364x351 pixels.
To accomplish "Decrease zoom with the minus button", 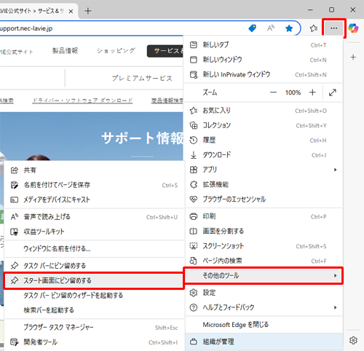I will [274, 92].
